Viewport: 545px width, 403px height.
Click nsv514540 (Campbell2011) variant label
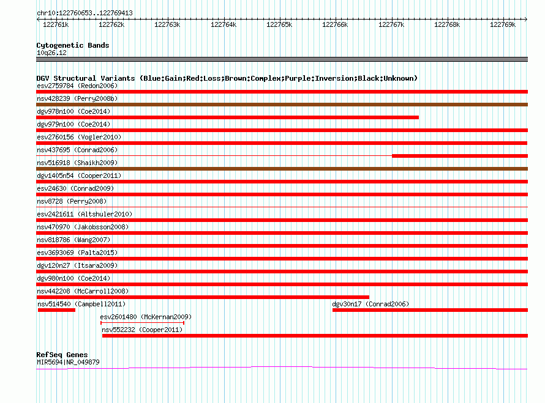pyautogui.click(x=81, y=304)
